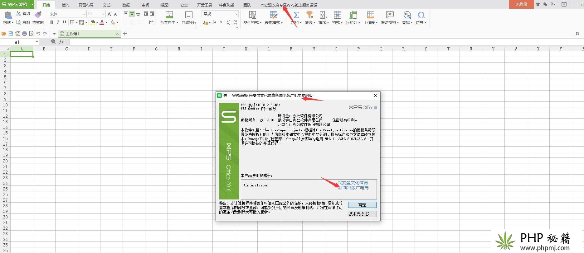Open the font name dropdown (宋体)

84,14
